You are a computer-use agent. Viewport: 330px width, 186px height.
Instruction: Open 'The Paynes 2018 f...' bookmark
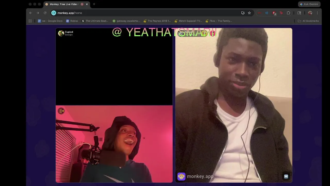coord(157,21)
